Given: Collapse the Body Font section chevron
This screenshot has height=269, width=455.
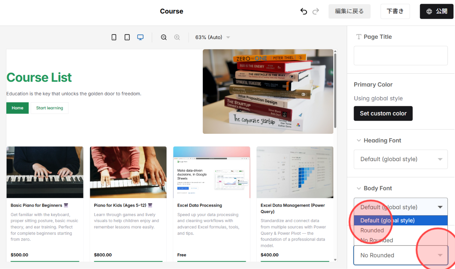Looking at the screenshot, I should 358,188.
